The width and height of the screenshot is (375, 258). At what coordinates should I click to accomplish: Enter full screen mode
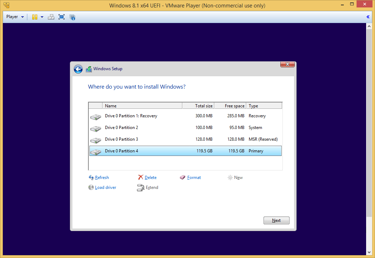coord(61,17)
